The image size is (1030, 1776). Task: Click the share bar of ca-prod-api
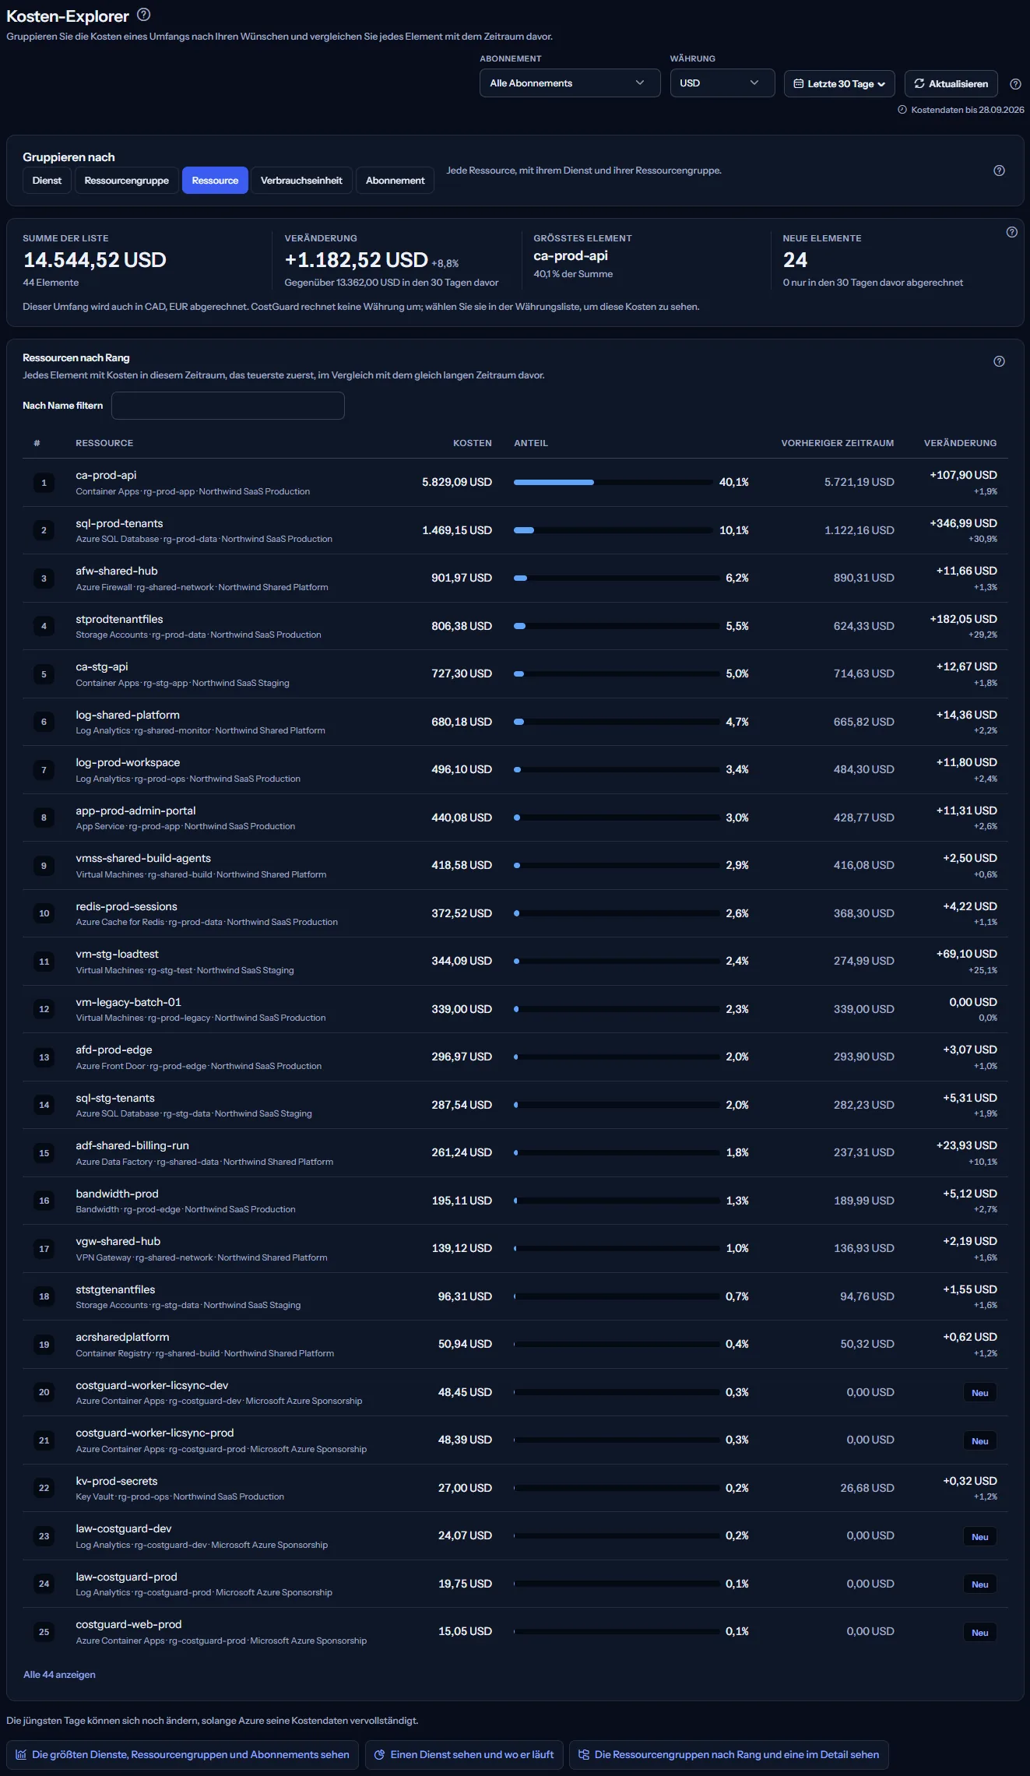coord(613,483)
